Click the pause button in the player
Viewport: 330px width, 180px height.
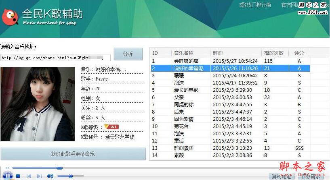[x=8, y=176]
